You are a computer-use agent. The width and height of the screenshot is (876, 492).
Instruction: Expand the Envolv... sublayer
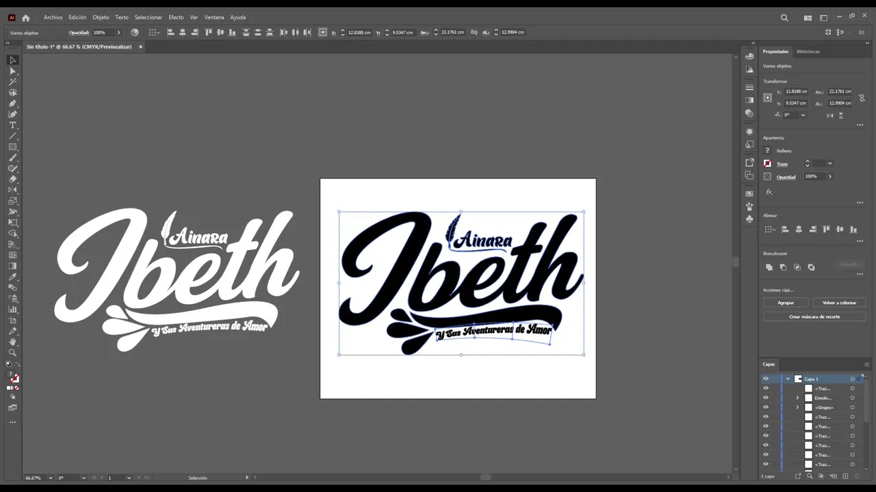(797, 398)
